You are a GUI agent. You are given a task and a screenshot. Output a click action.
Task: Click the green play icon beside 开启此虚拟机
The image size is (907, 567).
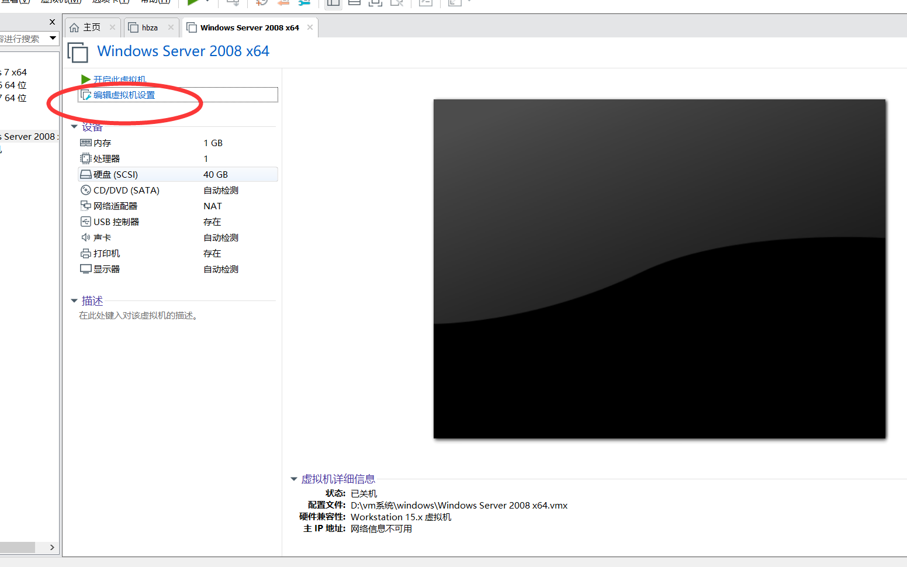coord(85,79)
